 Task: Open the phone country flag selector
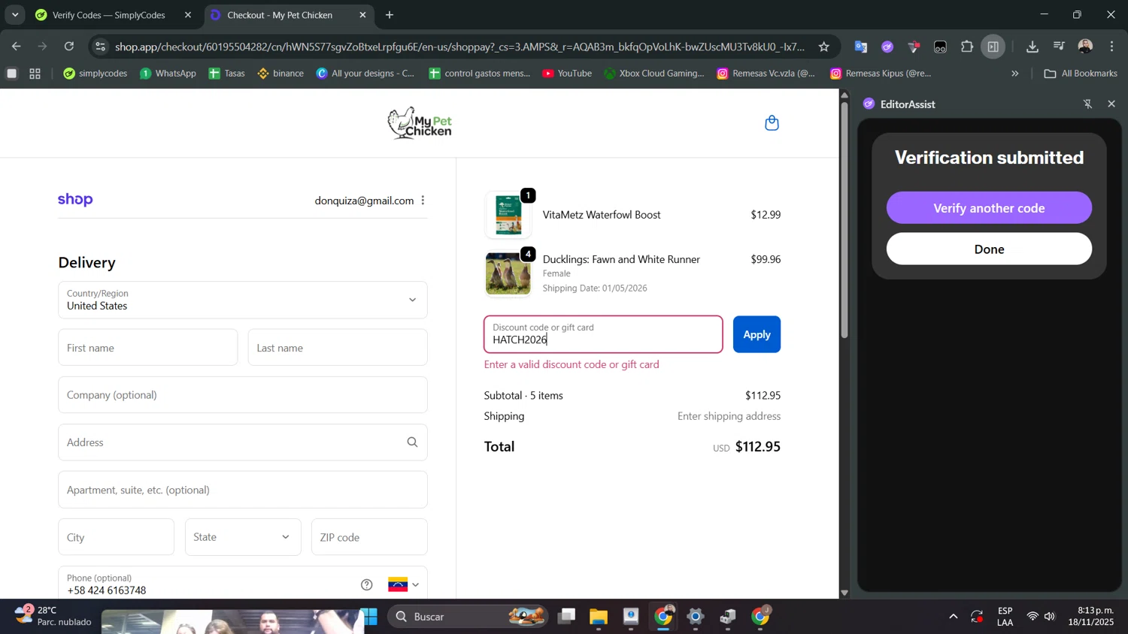tap(403, 584)
